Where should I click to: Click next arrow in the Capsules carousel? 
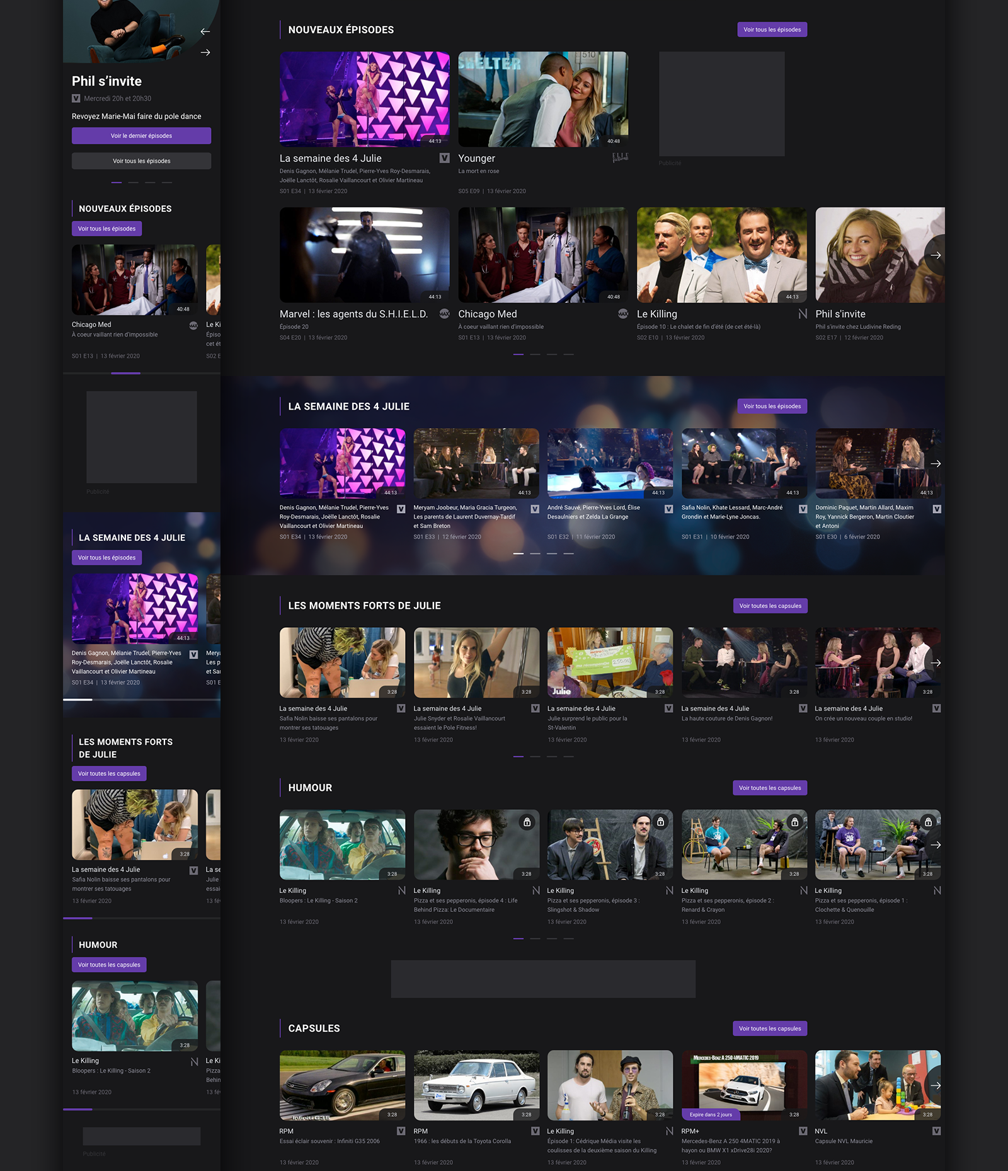(x=936, y=1085)
